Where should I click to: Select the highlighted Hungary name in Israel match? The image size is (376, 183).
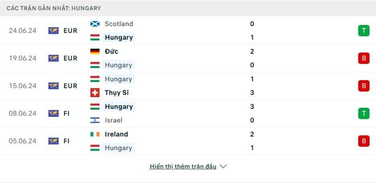[119, 107]
